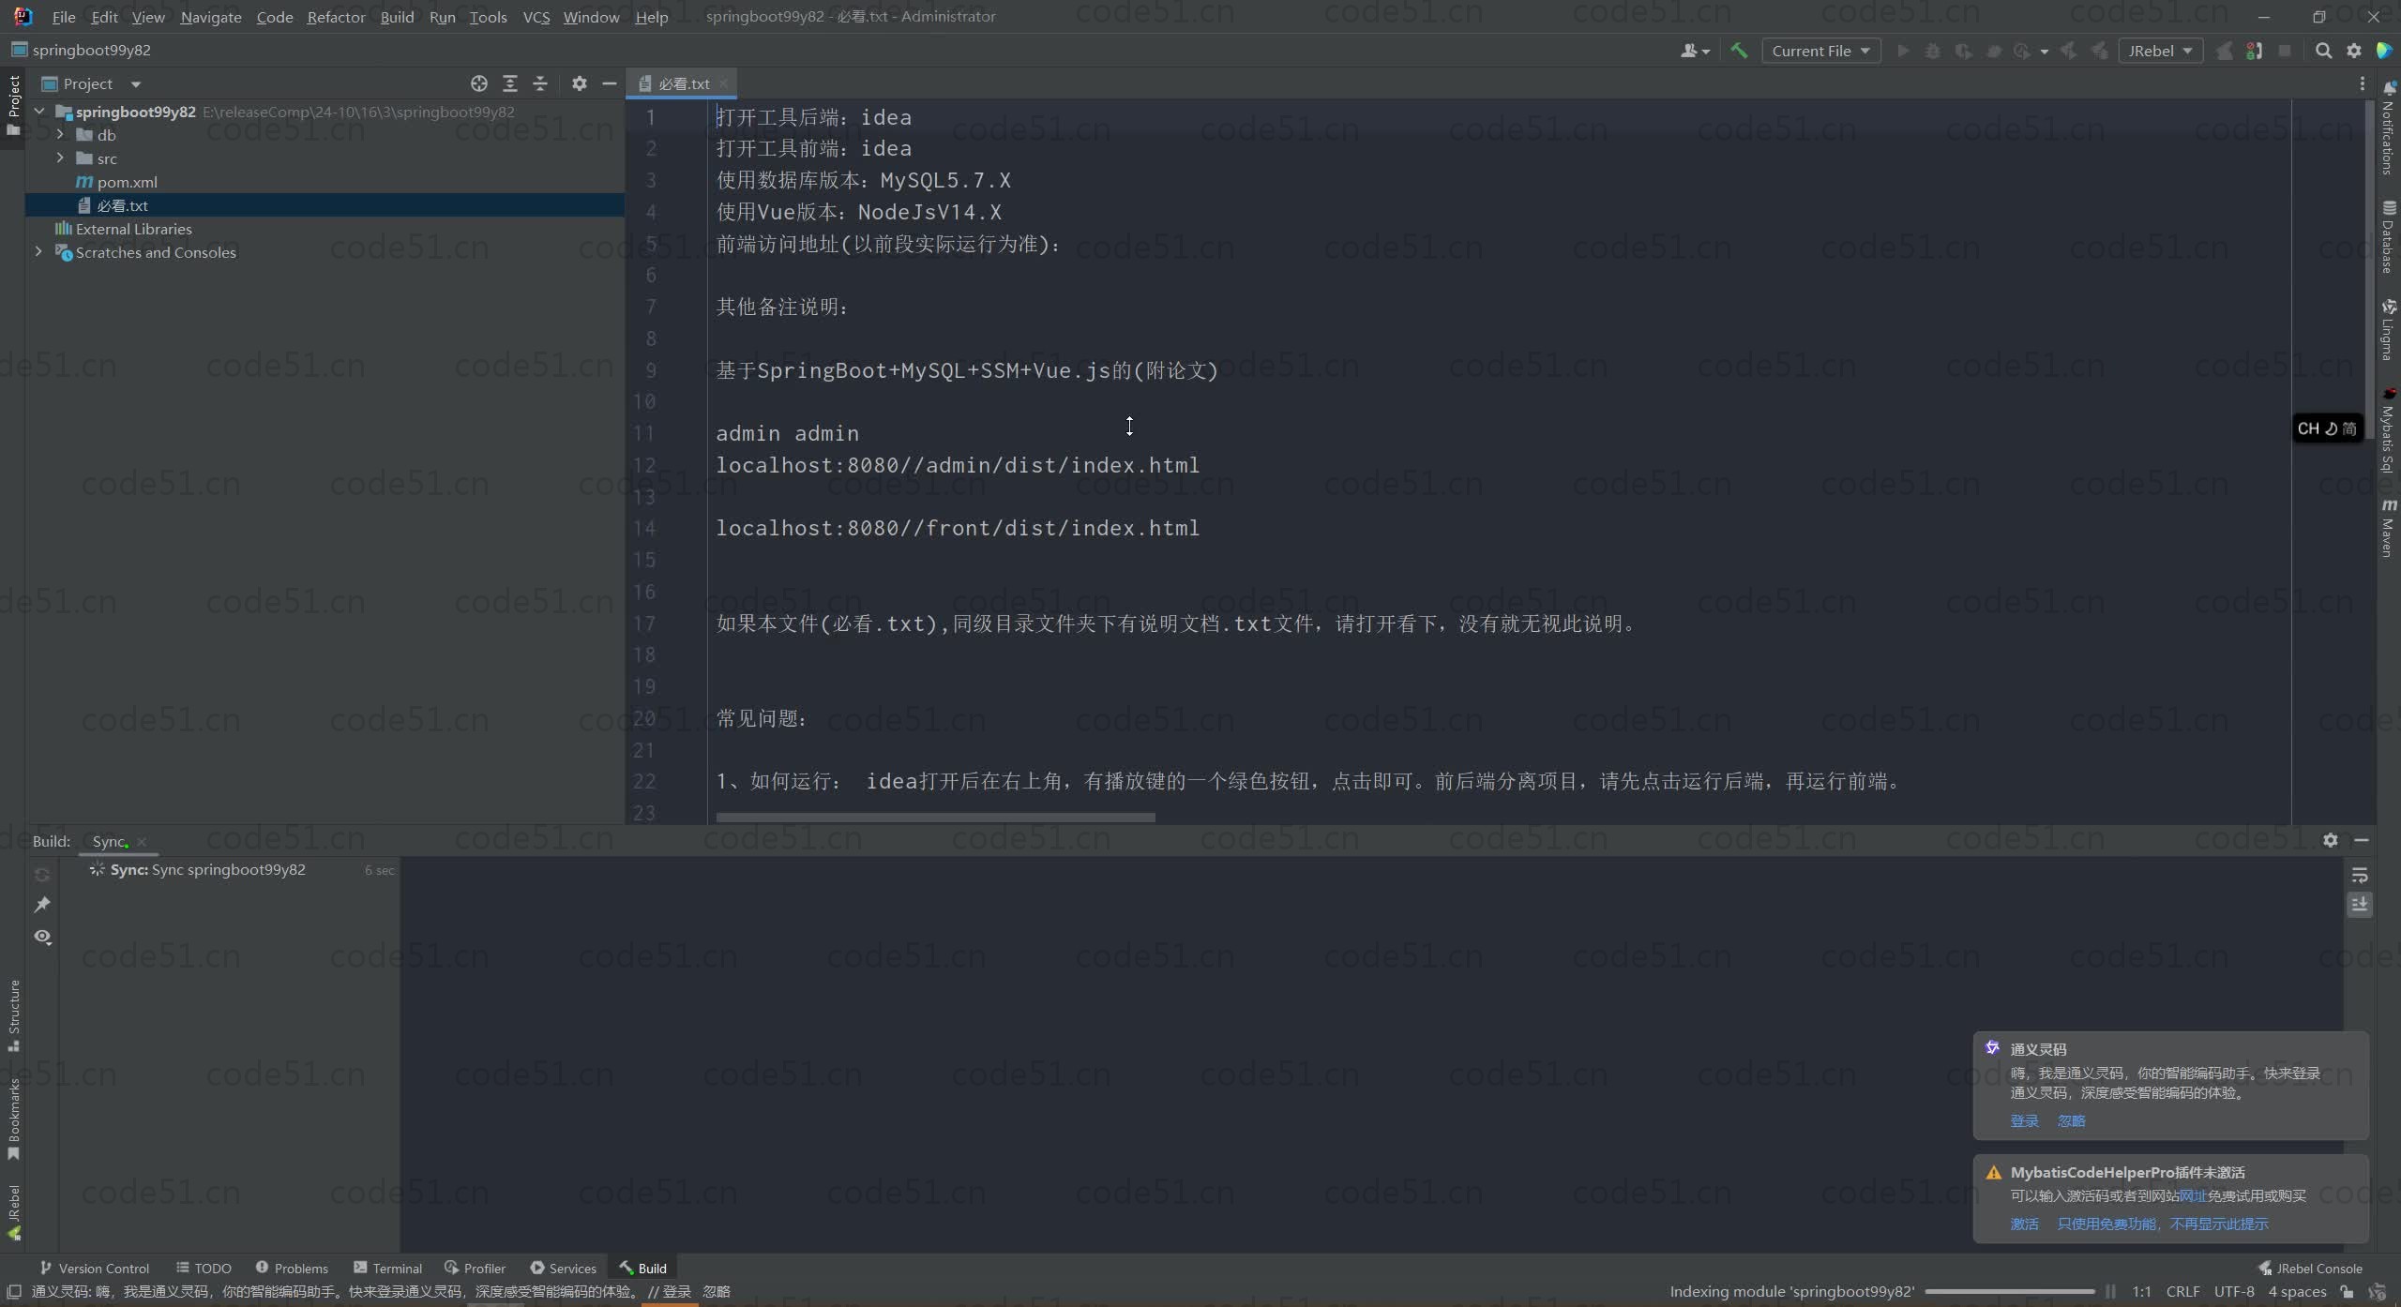Click the indexing progress bar in status bar

(x=2009, y=1292)
